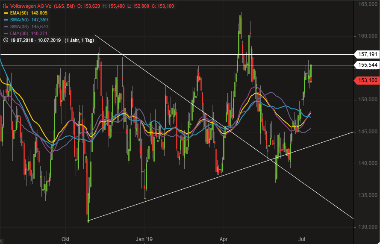Click the red 153,100 current price label
Image resolution: width=380 pixels, height=244 pixels.
click(368, 80)
